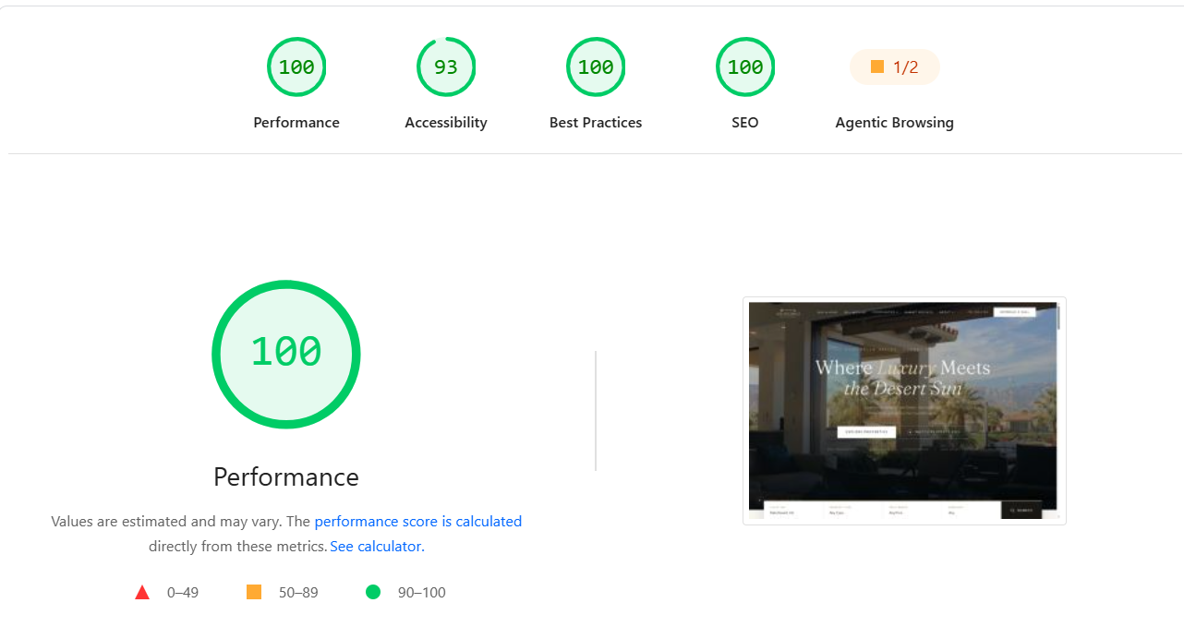The width and height of the screenshot is (1184, 627).
Task: Click the Performance label under the first small gauge
Action: click(x=296, y=123)
